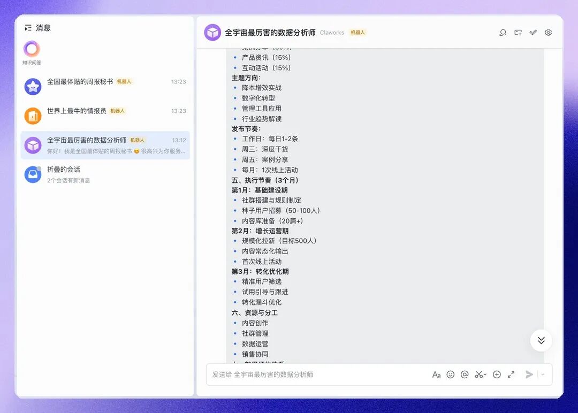Create a new group from header
The image size is (578, 413).
[x=518, y=33]
